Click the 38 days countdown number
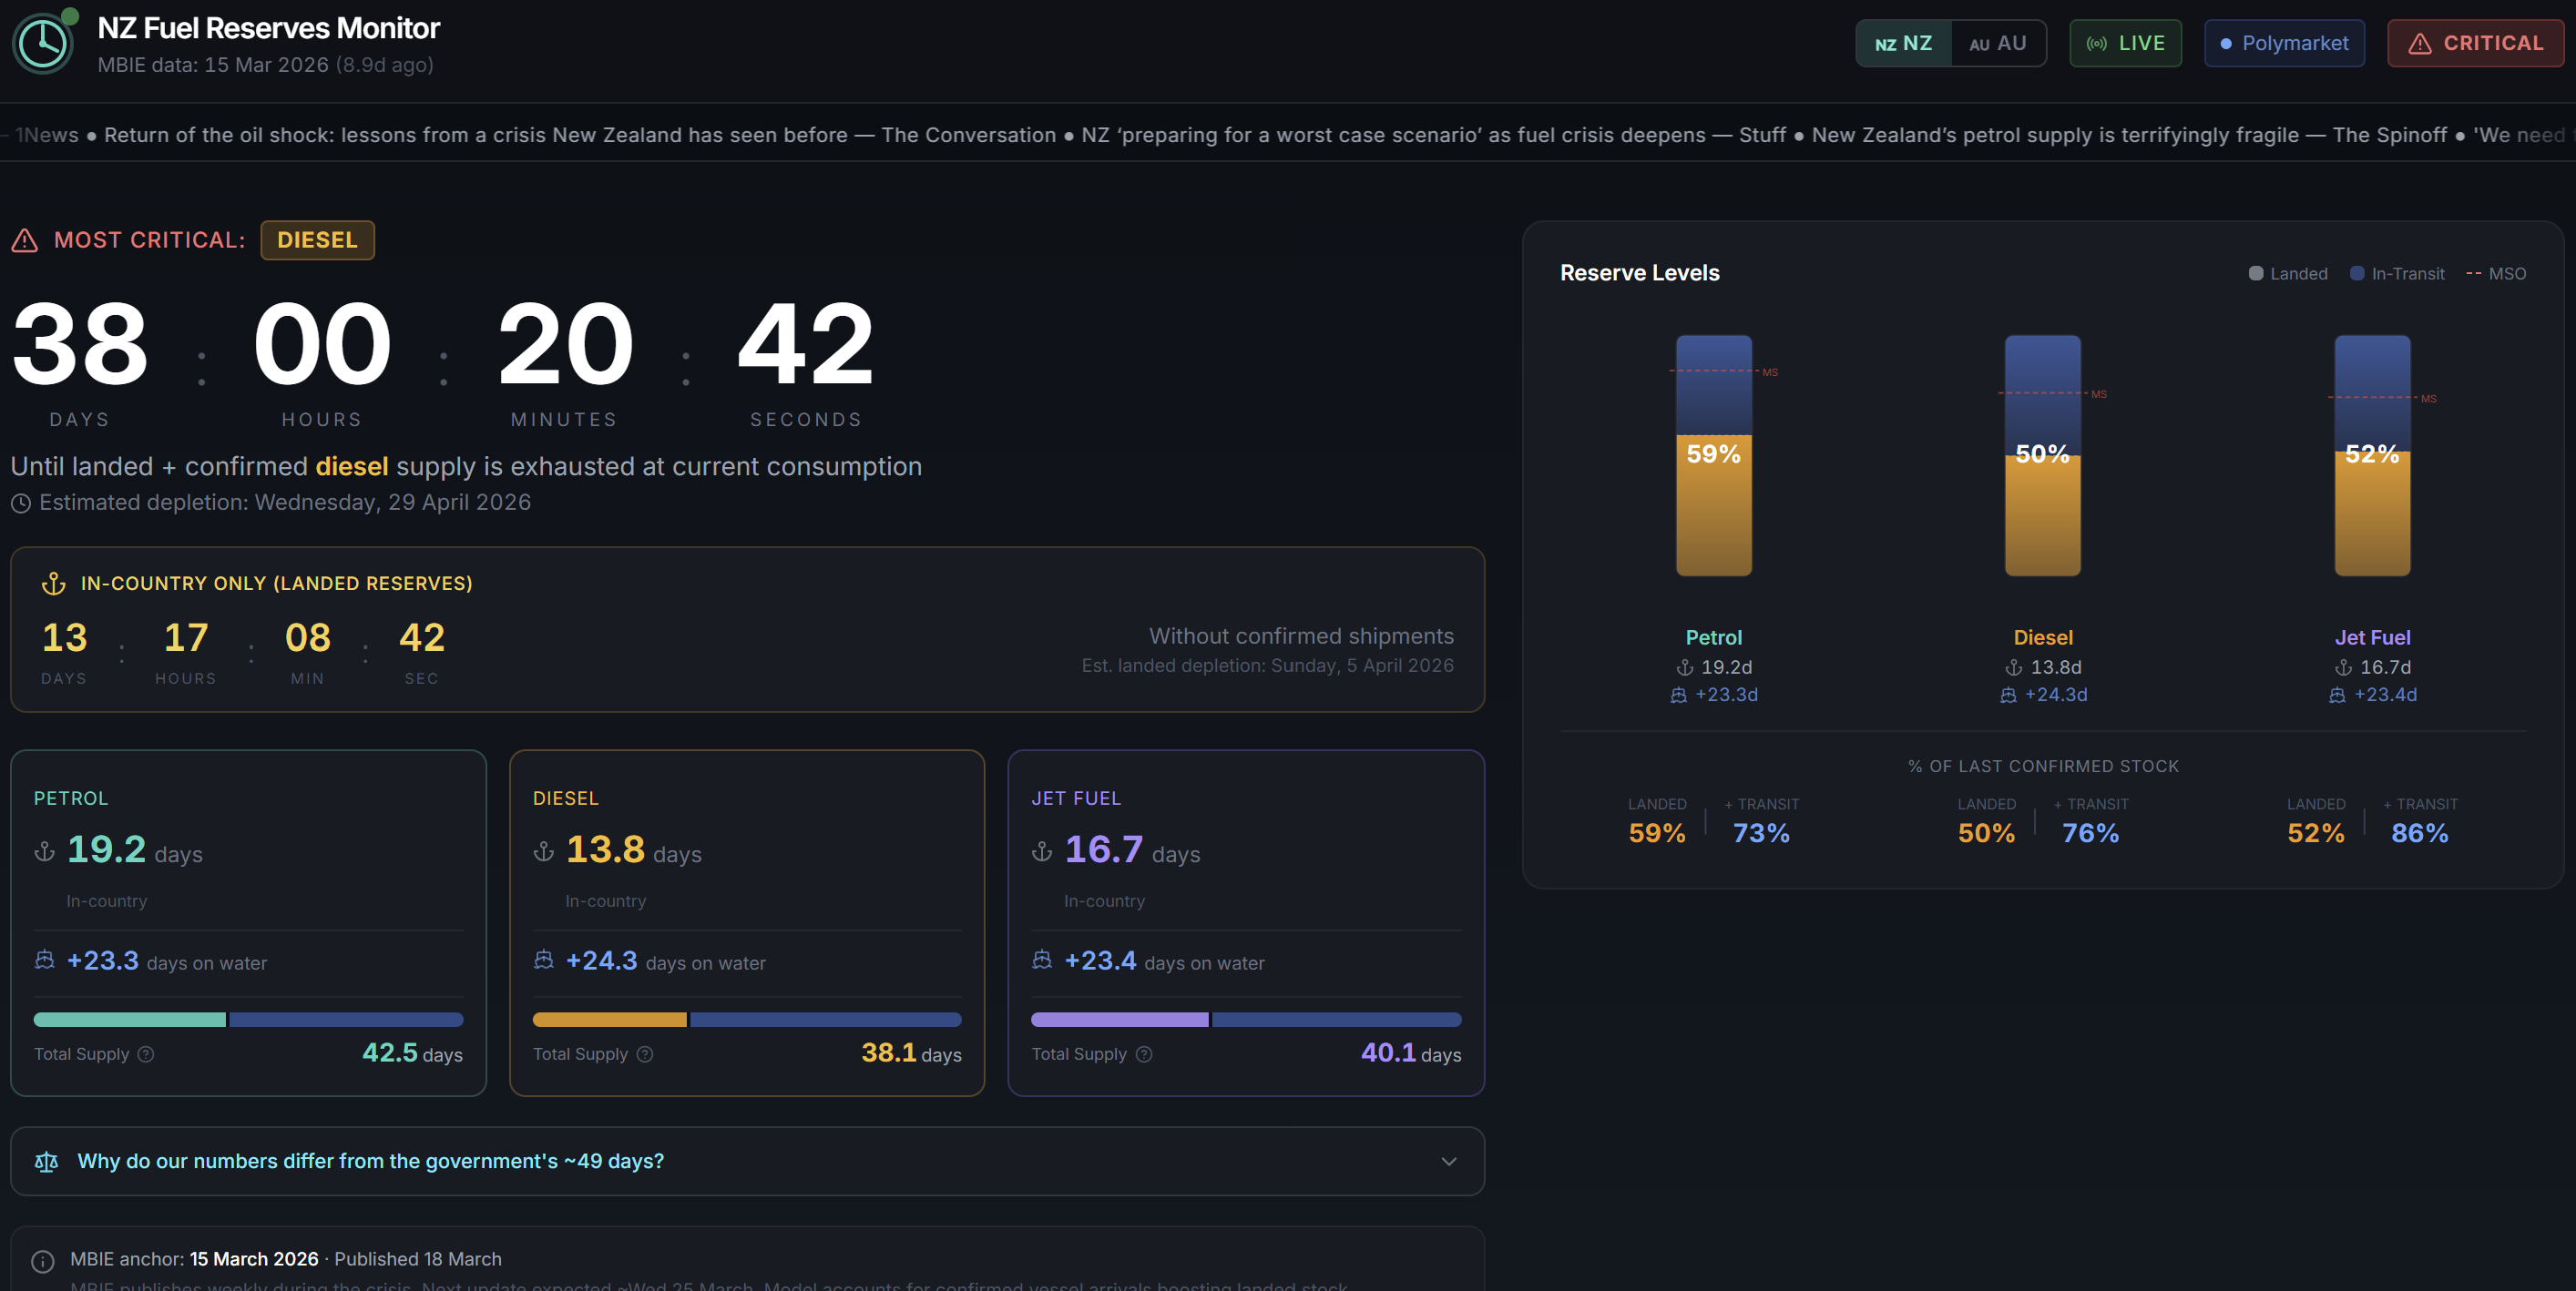 pyautogui.click(x=80, y=345)
